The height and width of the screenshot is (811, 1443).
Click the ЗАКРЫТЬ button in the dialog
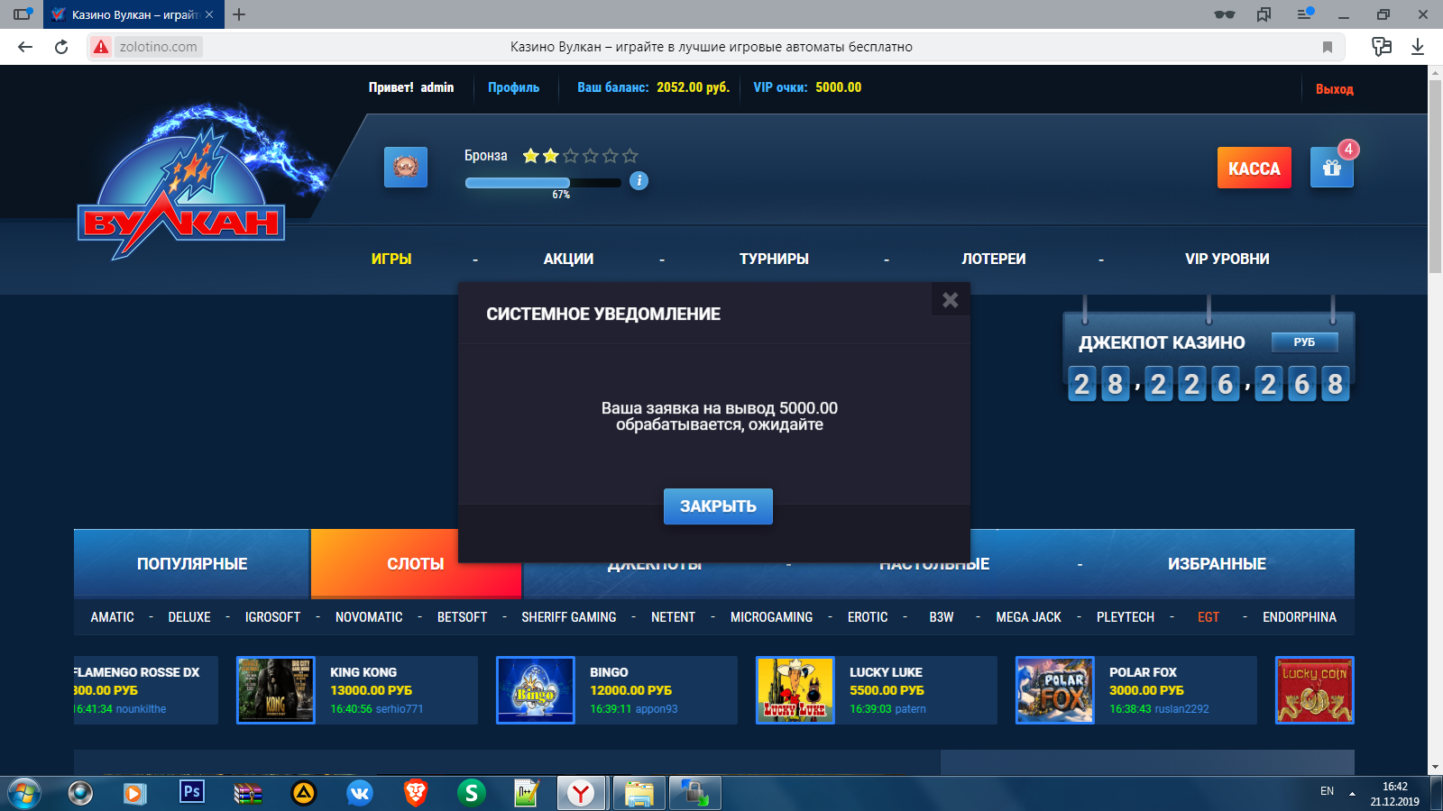[718, 506]
